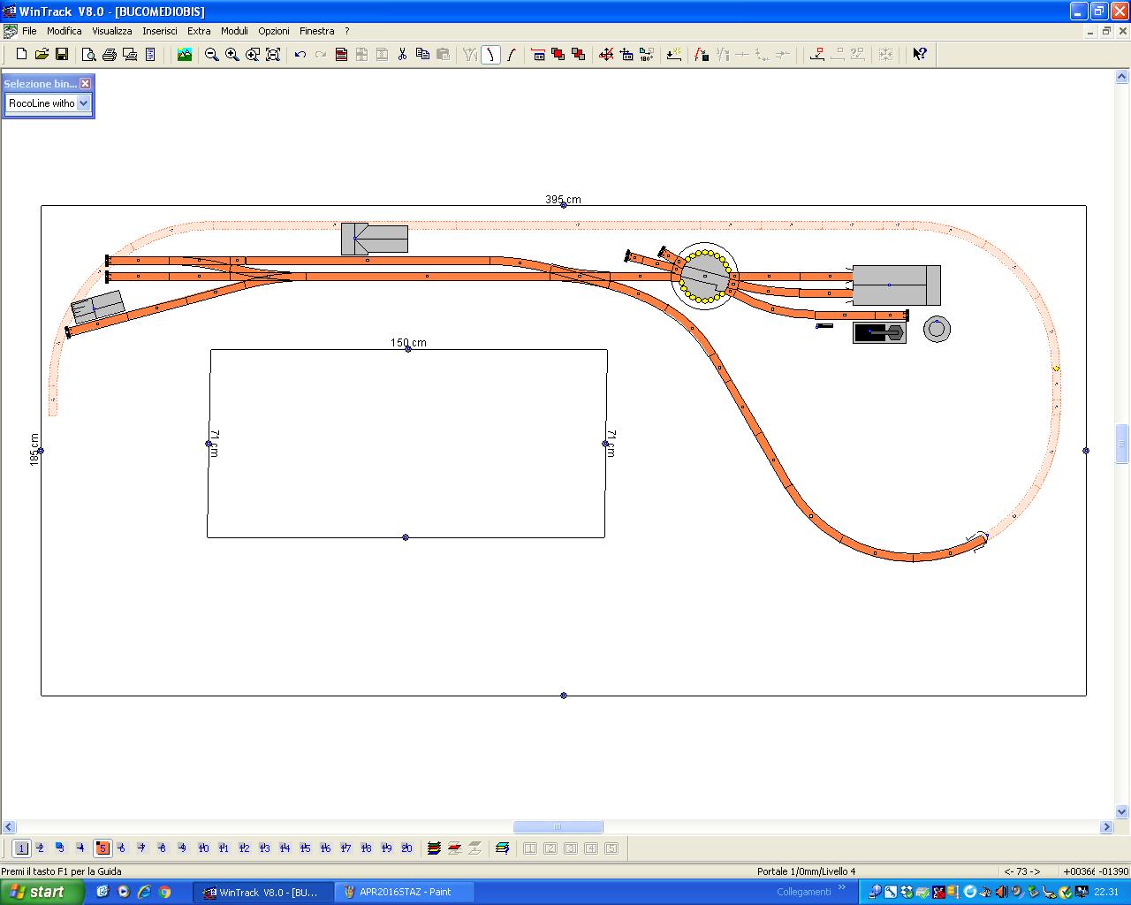This screenshot has width=1131, height=905.
Task: Toggle layer 4 button
Action: (80, 848)
